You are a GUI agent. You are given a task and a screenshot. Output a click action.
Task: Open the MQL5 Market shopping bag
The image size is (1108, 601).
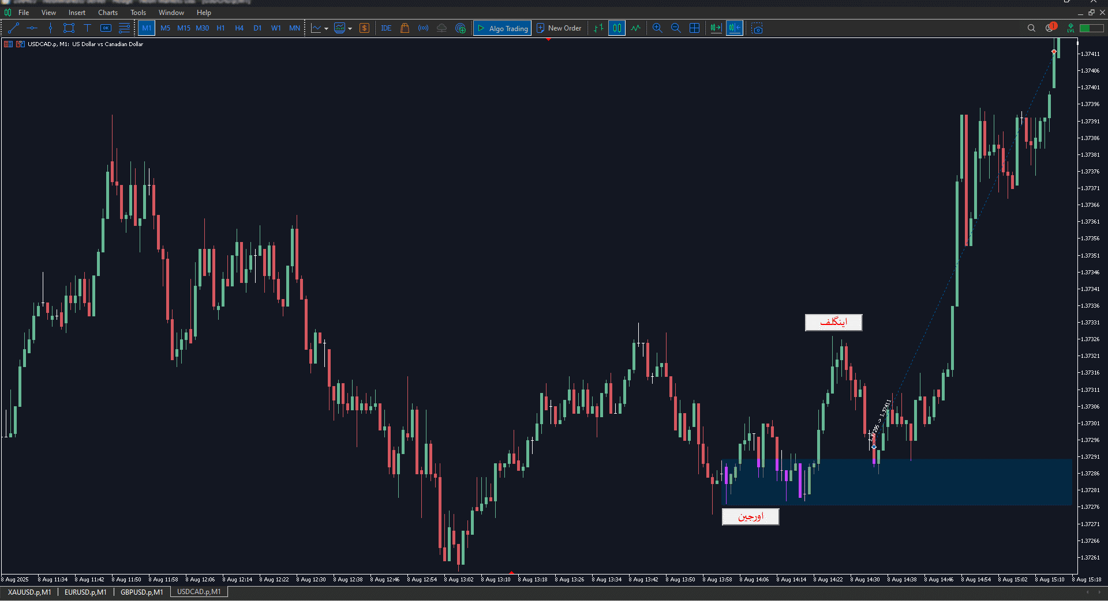pos(405,28)
